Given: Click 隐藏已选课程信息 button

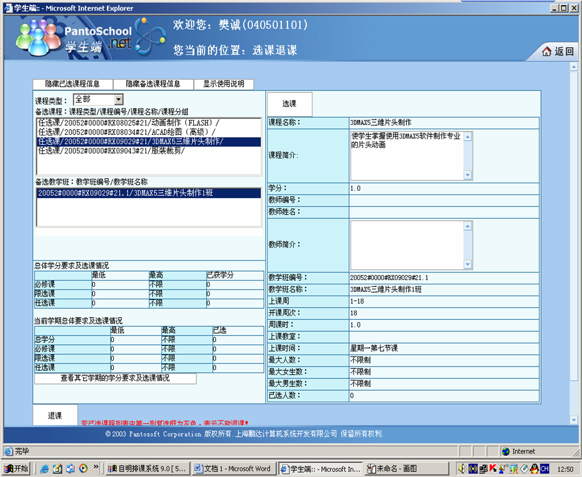Looking at the screenshot, I should pos(73,84).
